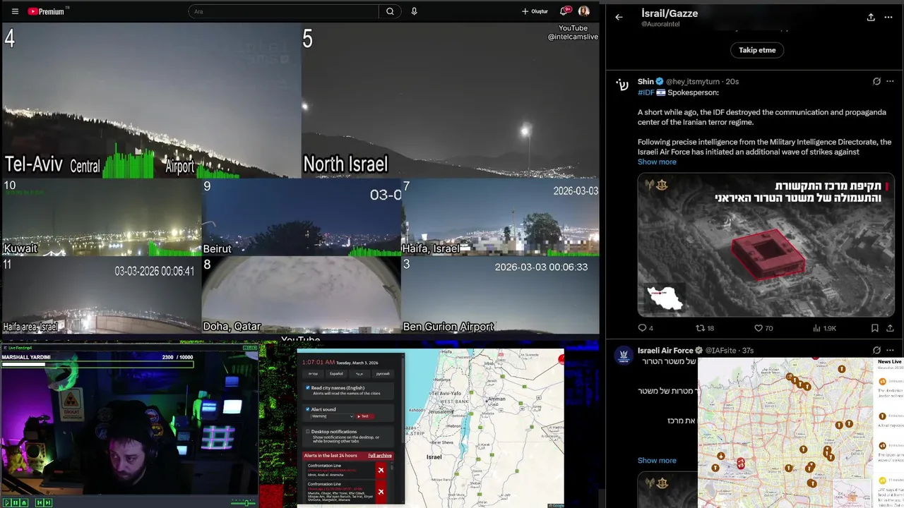Click Amman on the Israel alert map

point(496,399)
